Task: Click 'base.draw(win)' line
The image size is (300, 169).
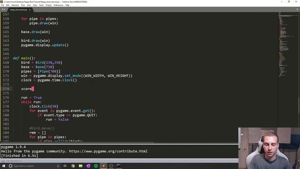Action: (x=36, y=32)
